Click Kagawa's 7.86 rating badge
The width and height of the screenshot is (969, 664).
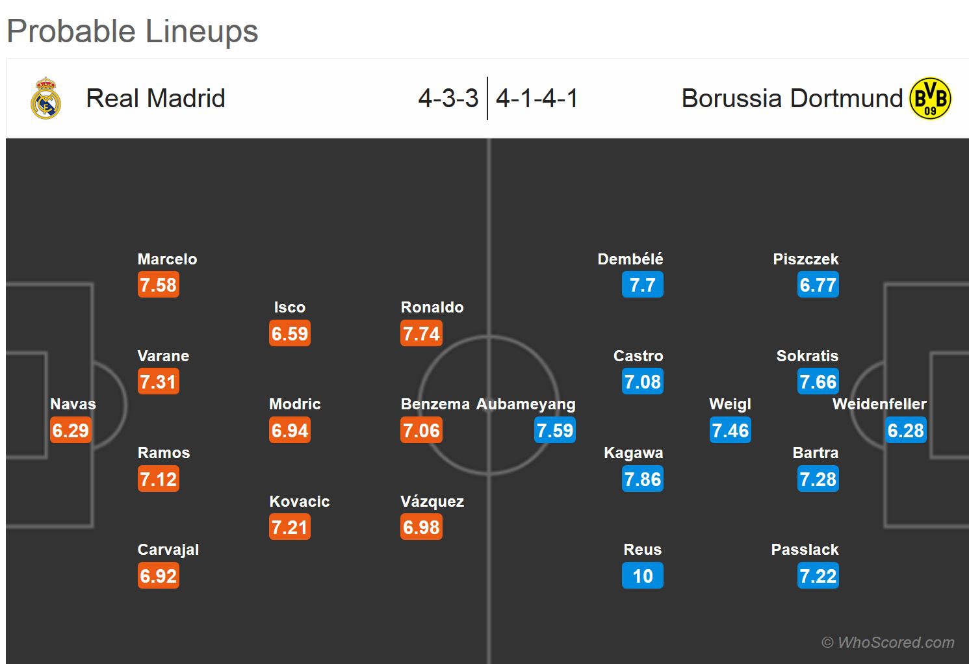click(x=642, y=479)
